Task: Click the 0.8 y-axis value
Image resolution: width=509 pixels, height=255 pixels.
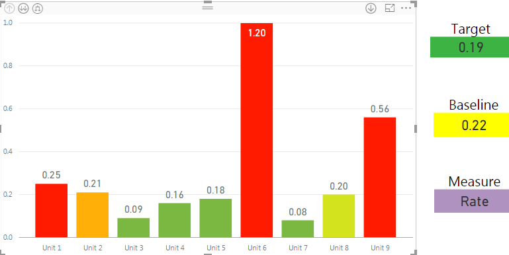Action: click(8, 65)
